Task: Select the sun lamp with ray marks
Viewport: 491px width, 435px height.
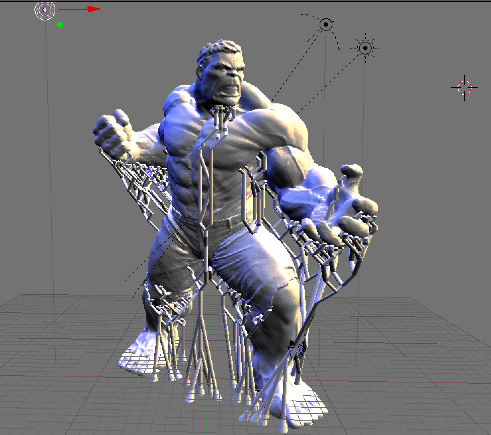Action: [x=365, y=48]
